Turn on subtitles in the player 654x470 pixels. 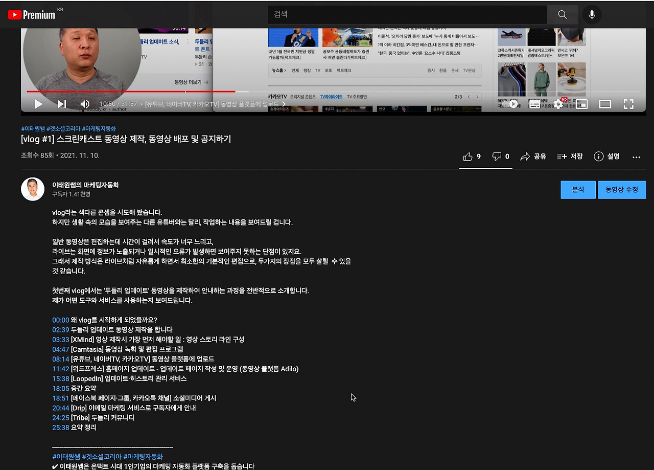tap(534, 104)
